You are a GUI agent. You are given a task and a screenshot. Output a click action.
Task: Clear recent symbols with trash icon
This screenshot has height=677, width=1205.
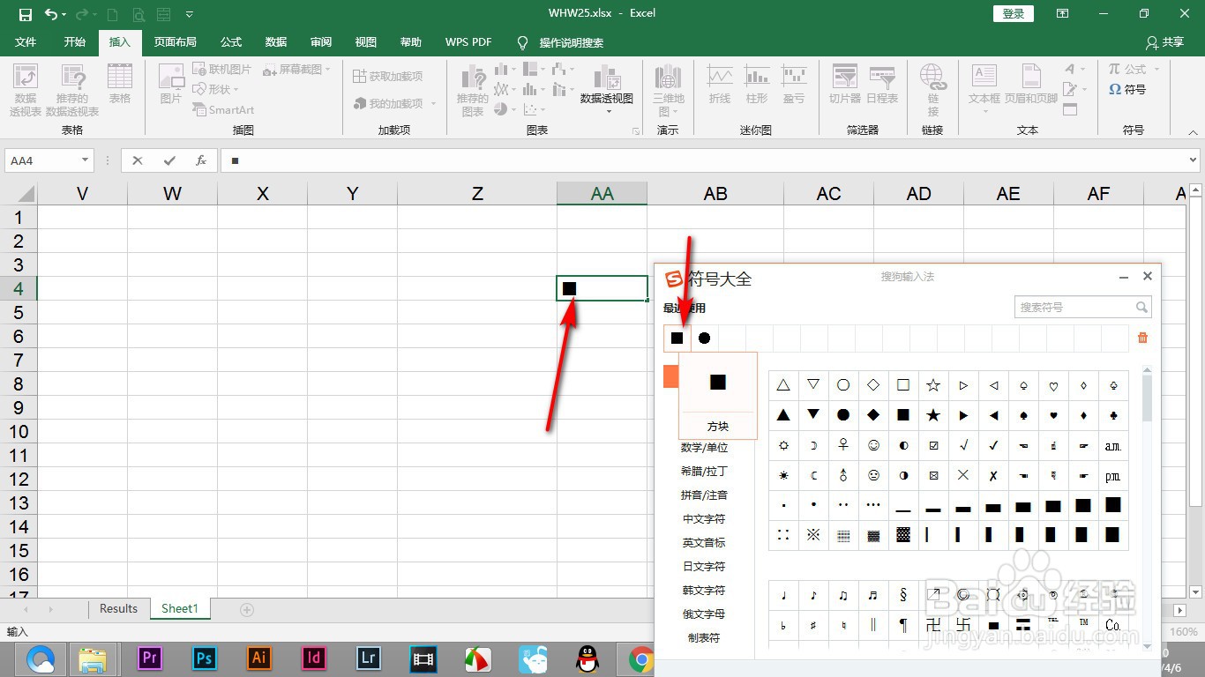[x=1142, y=338]
